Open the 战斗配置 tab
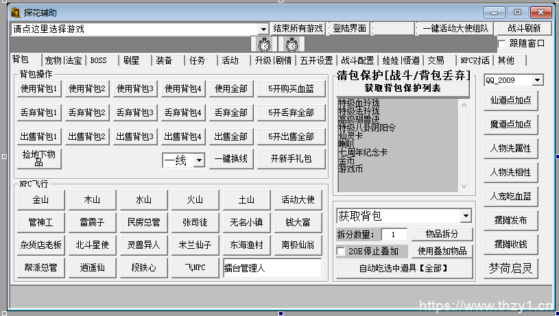Image resolution: width=559 pixels, height=316 pixels. point(357,60)
